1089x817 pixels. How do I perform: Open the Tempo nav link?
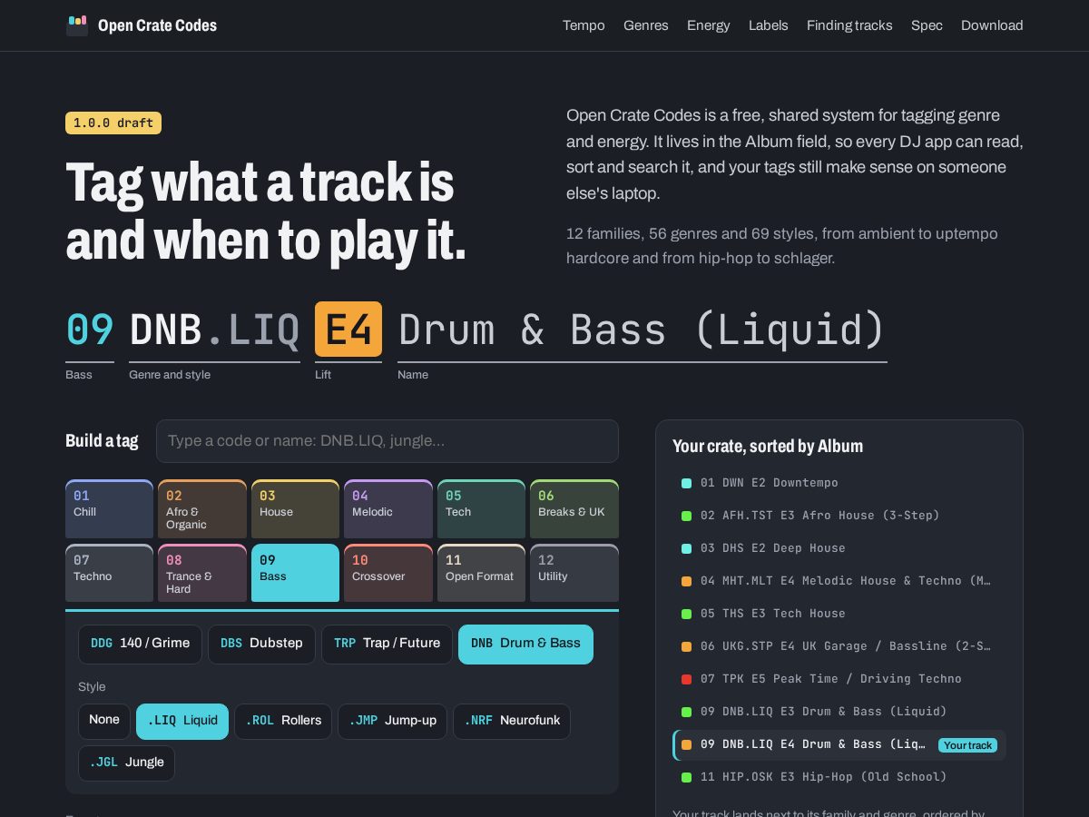[584, 25]
